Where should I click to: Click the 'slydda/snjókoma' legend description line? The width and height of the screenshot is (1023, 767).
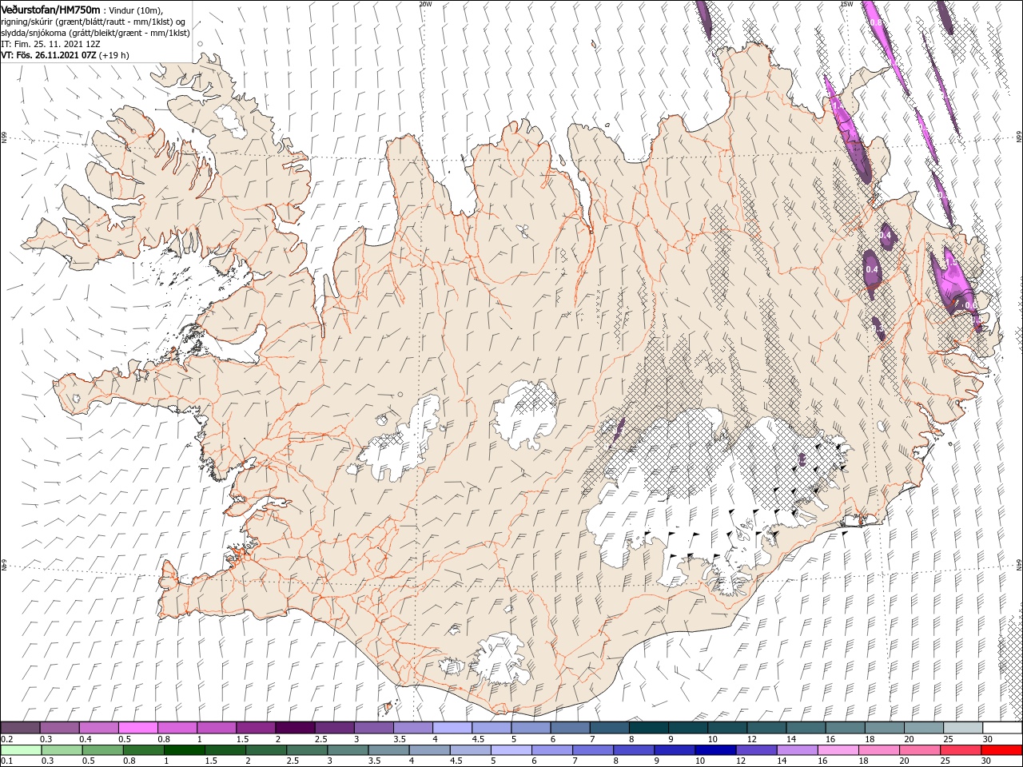[95, 33]
